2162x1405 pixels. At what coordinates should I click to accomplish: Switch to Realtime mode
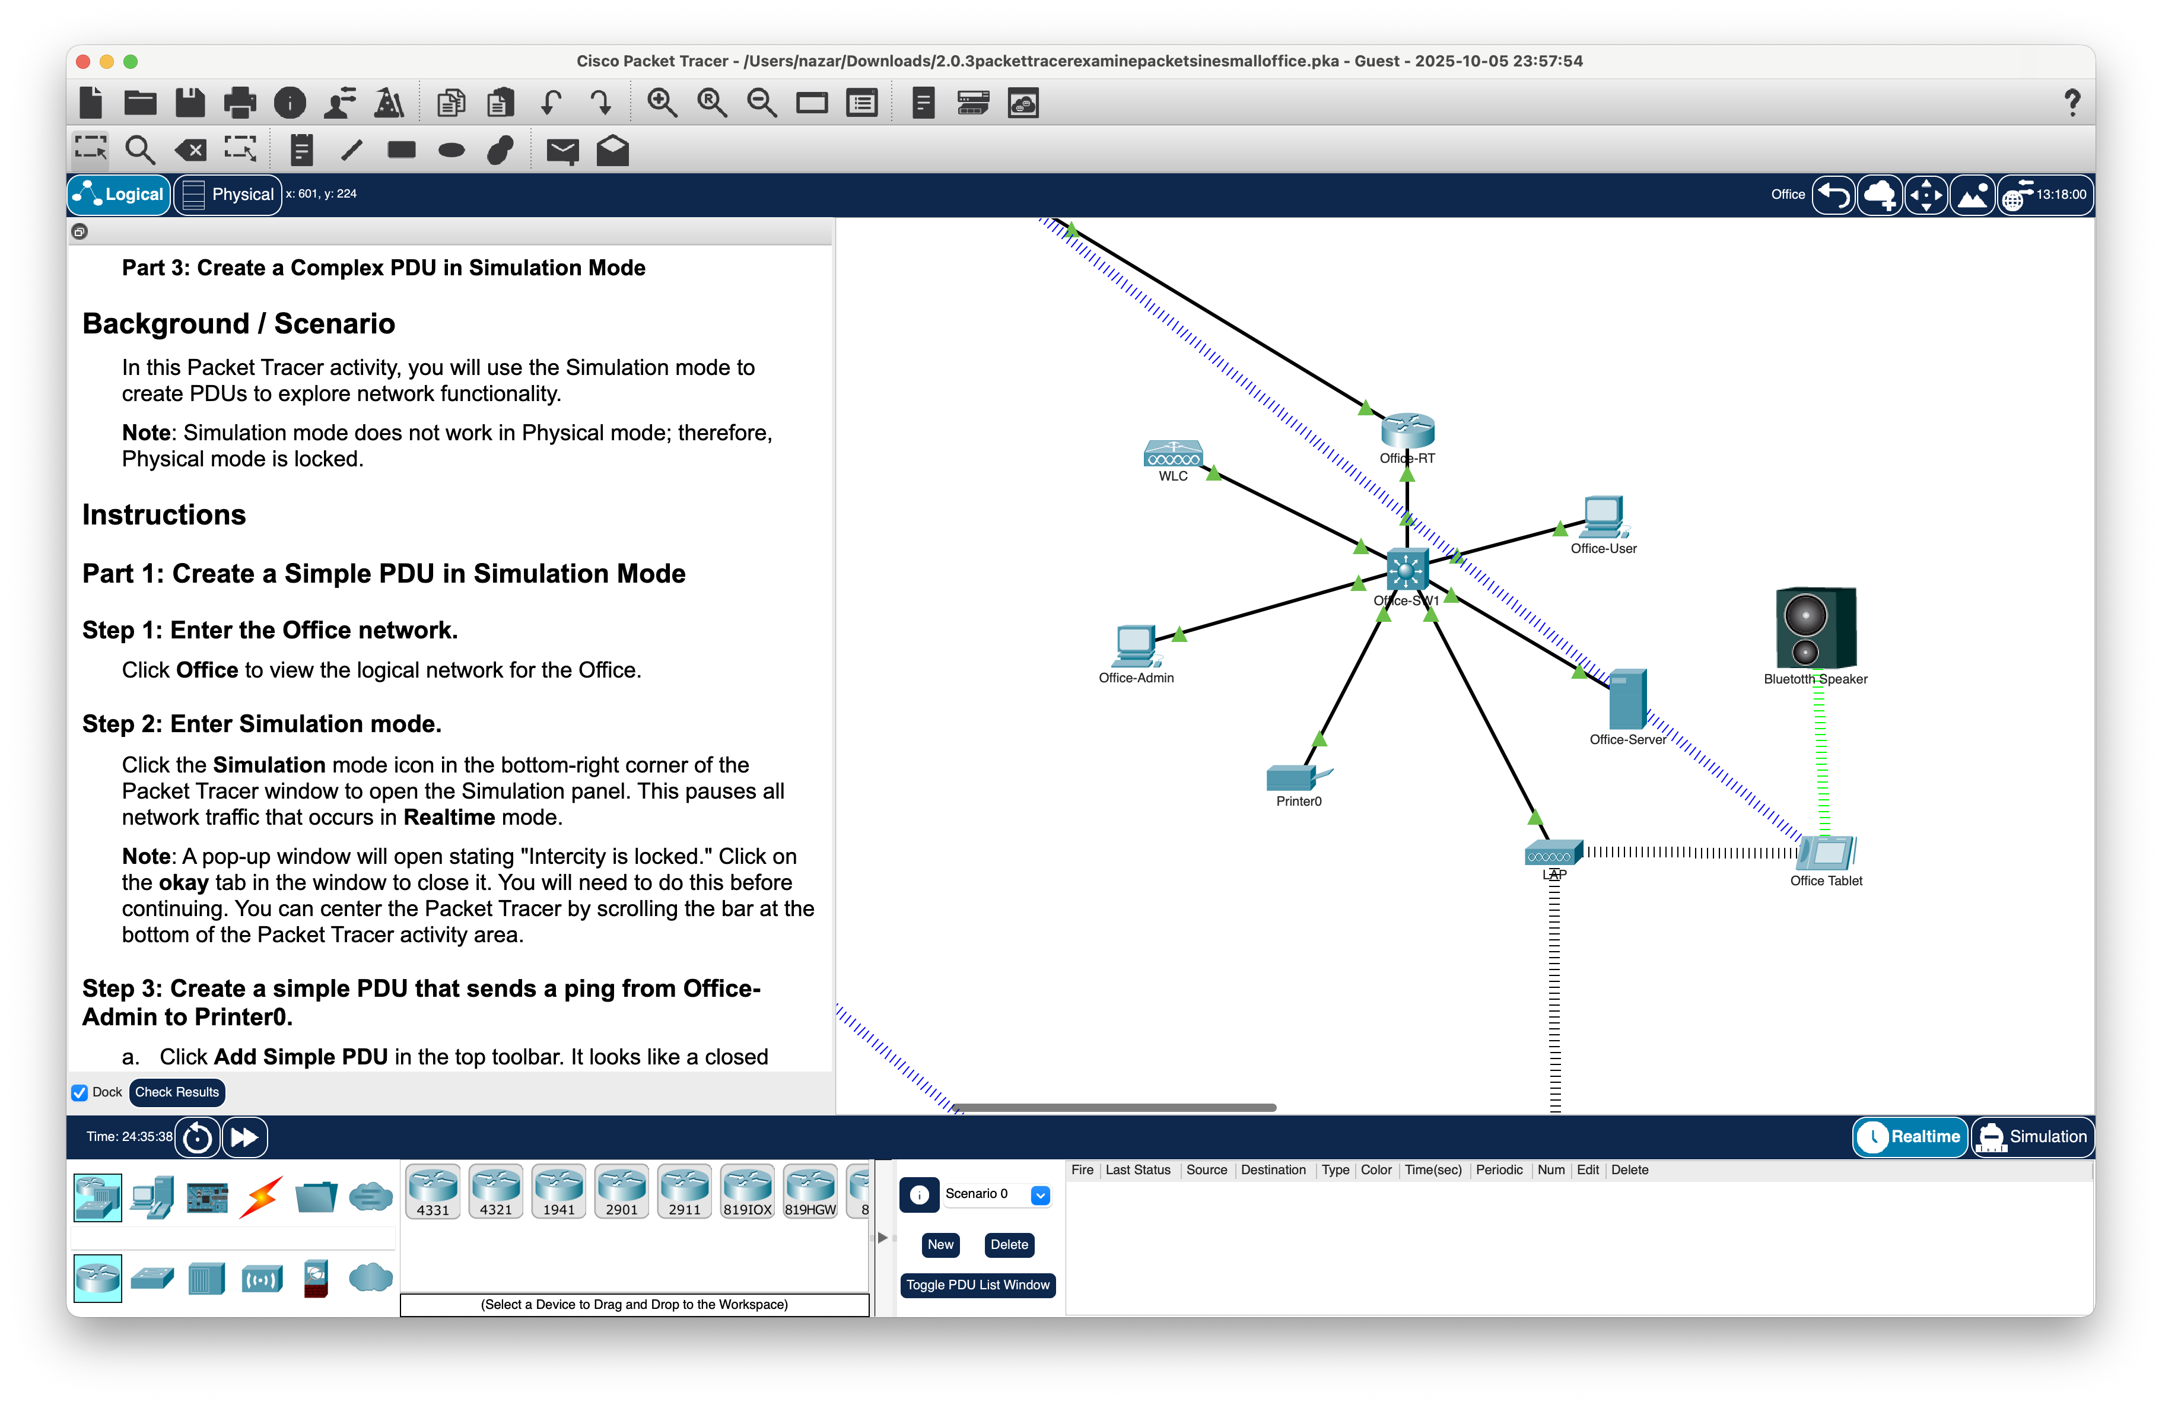[1909, 1136]
